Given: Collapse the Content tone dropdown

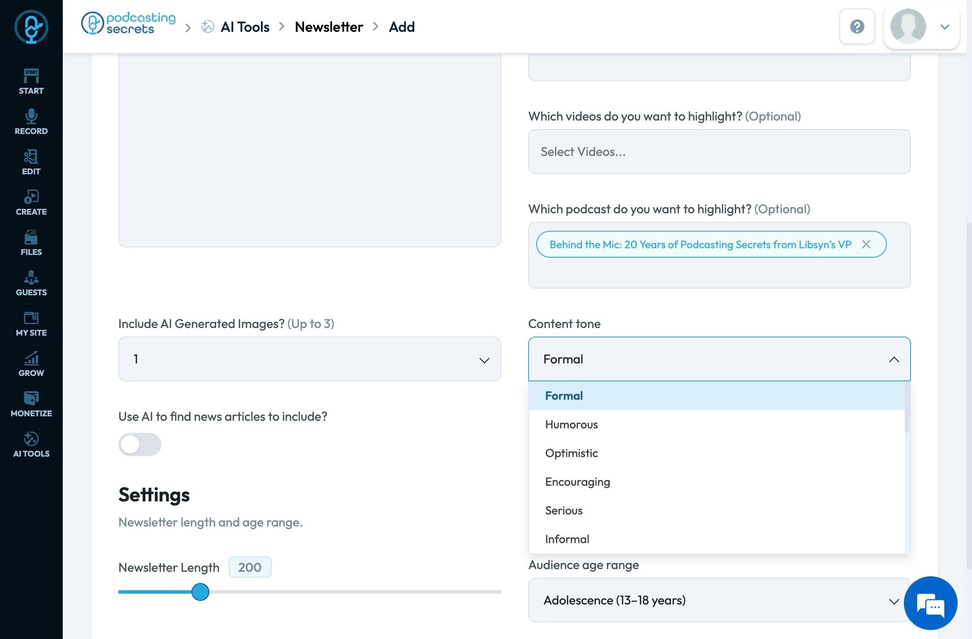Looking at the screenshot, I should pos(894,359).
